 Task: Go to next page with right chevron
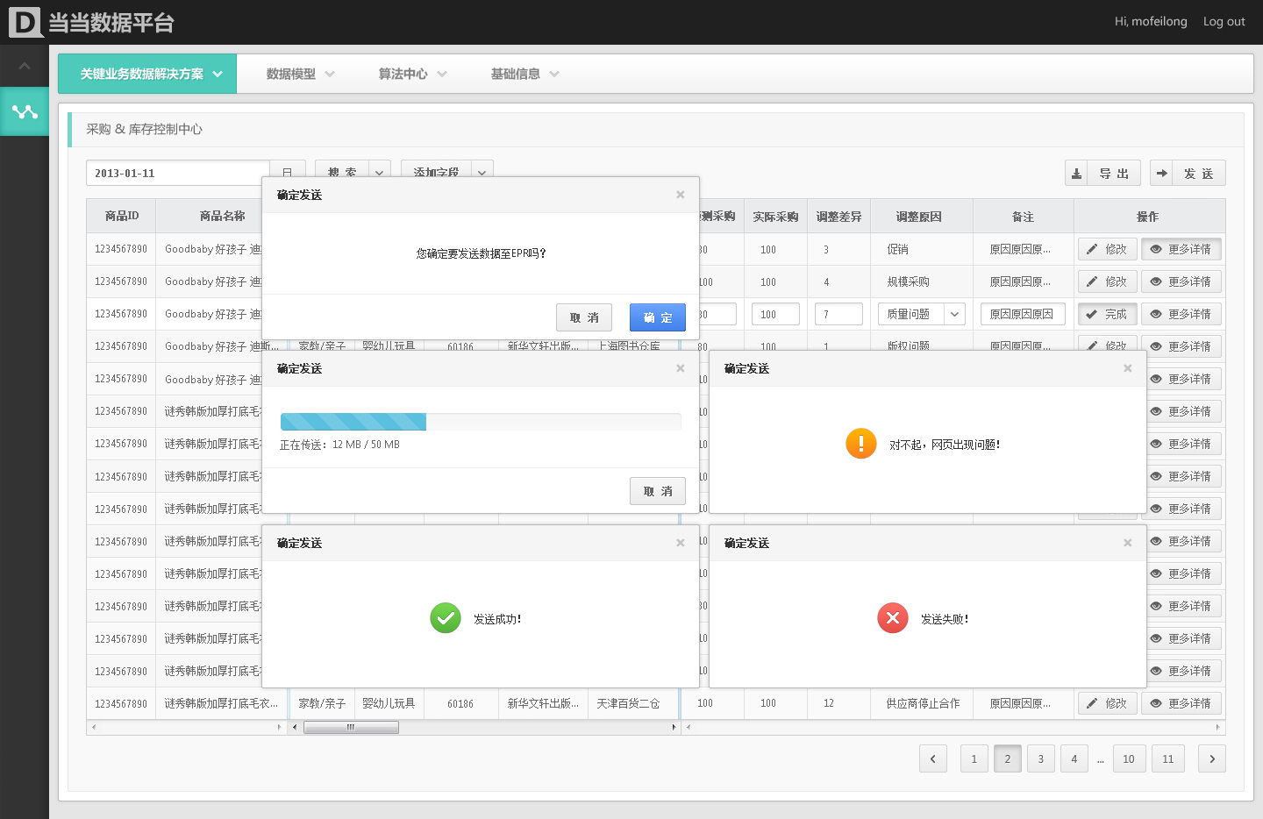coord(1212,758)
